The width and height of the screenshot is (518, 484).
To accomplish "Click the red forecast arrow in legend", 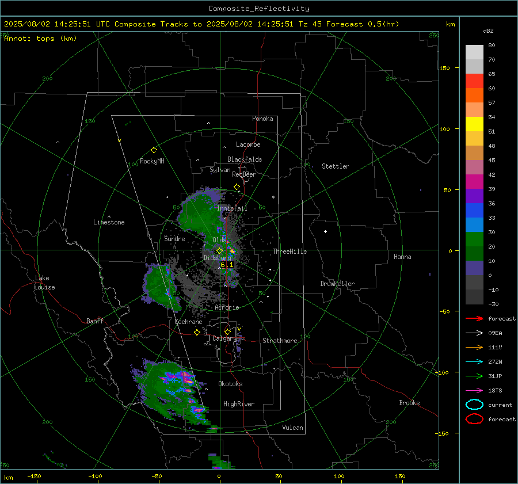I will [x=474, y=318].
